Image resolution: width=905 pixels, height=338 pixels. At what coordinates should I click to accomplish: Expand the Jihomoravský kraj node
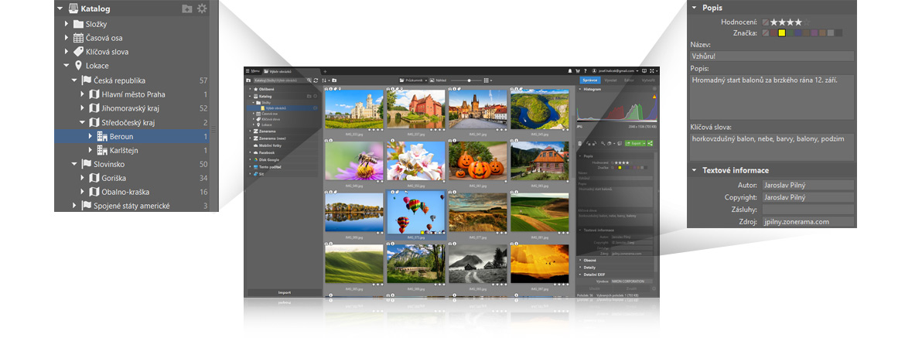pos(82,108)
